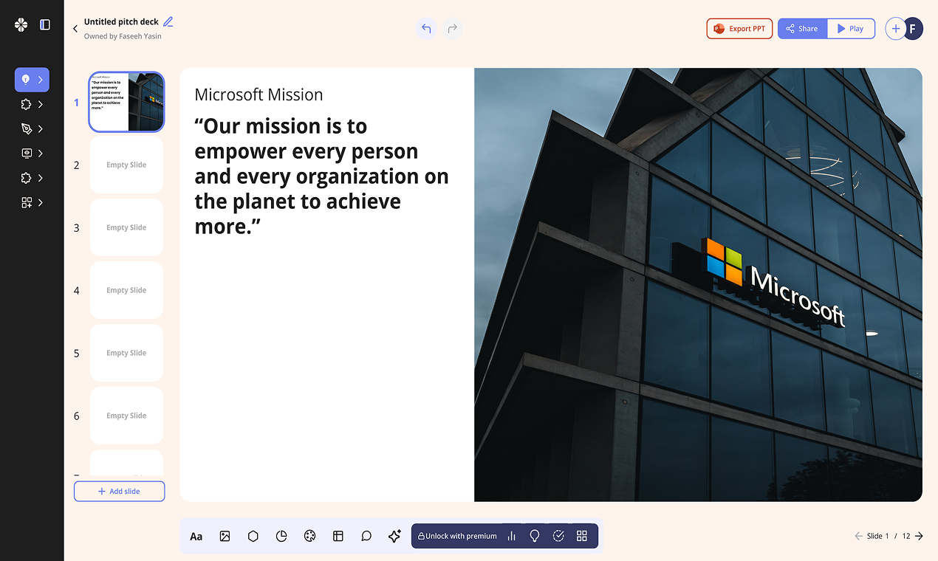
Task: Select the empty slide numbered 6
Action: pyautogui.click(x=126, y=416)
